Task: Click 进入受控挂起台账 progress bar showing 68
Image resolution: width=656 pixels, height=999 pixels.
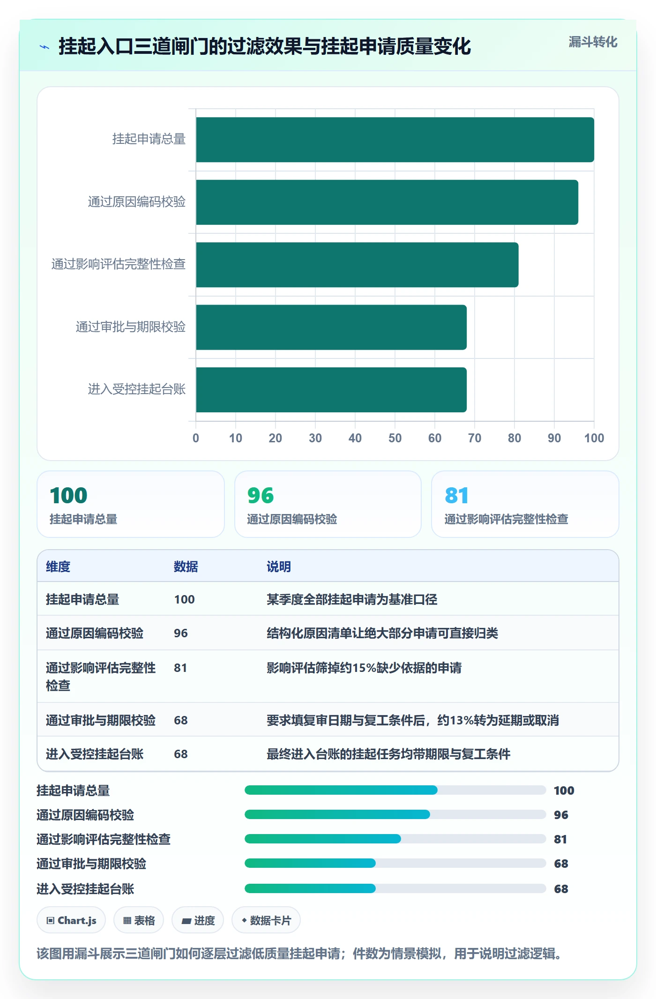Action: tap(395, 889)
